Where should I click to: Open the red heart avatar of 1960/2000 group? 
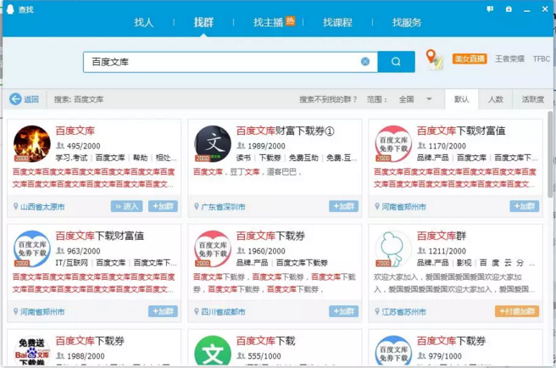click(213, 248)
